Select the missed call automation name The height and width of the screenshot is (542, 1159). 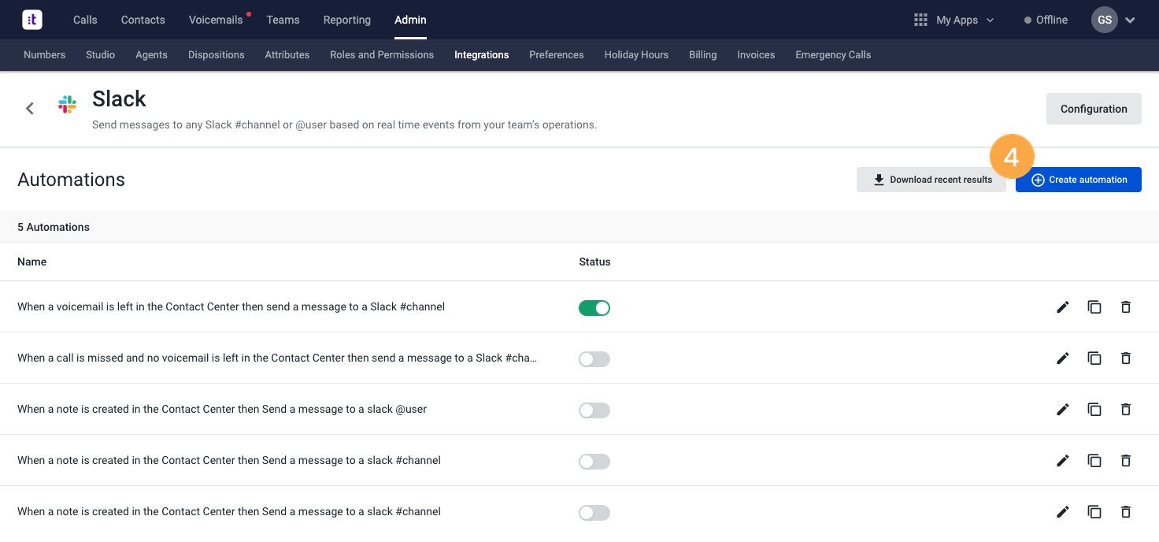click(x=277, y=358)
